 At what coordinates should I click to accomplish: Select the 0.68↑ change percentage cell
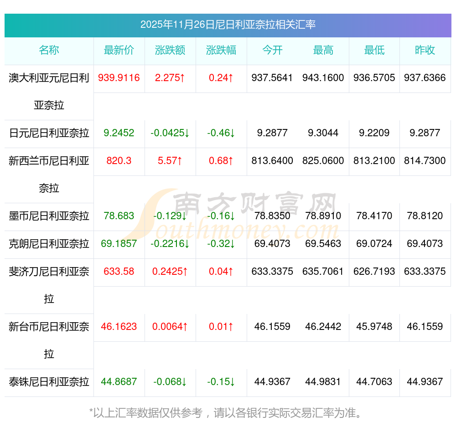221,161
